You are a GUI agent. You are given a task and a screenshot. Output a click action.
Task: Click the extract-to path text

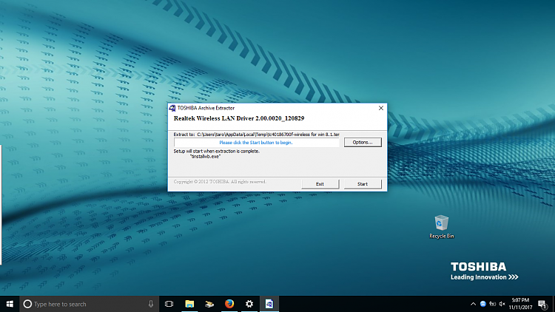coord(268,135)
